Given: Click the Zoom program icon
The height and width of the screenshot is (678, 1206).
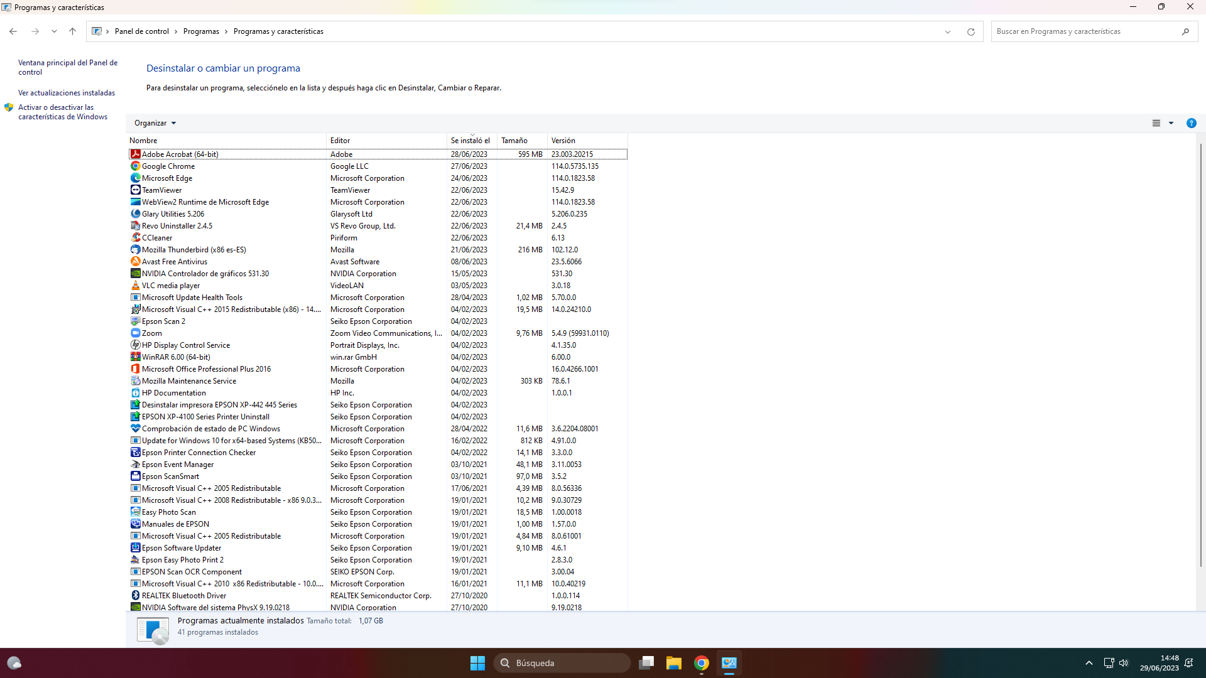Looking at the screenshot, I should tap(135, 333).
